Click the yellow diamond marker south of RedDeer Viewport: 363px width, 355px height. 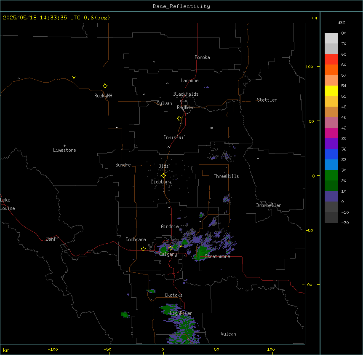(179, 118)
